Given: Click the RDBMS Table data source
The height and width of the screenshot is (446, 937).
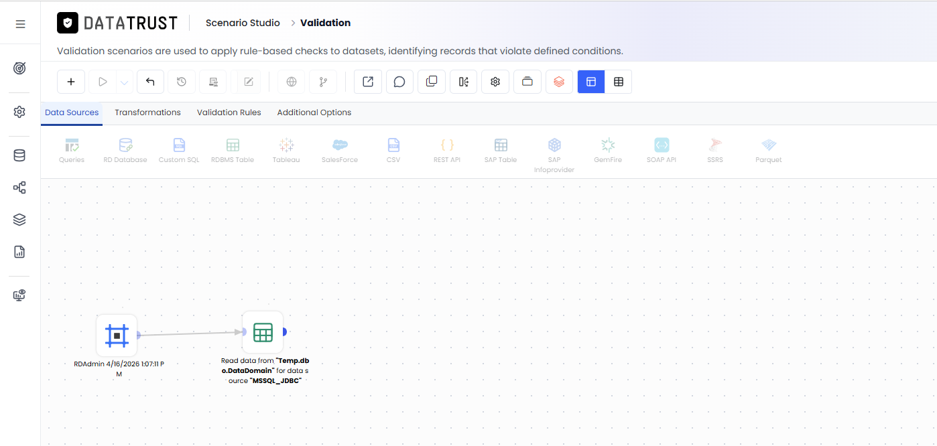Looking at the screenshot, I should (x=233, y=151).
